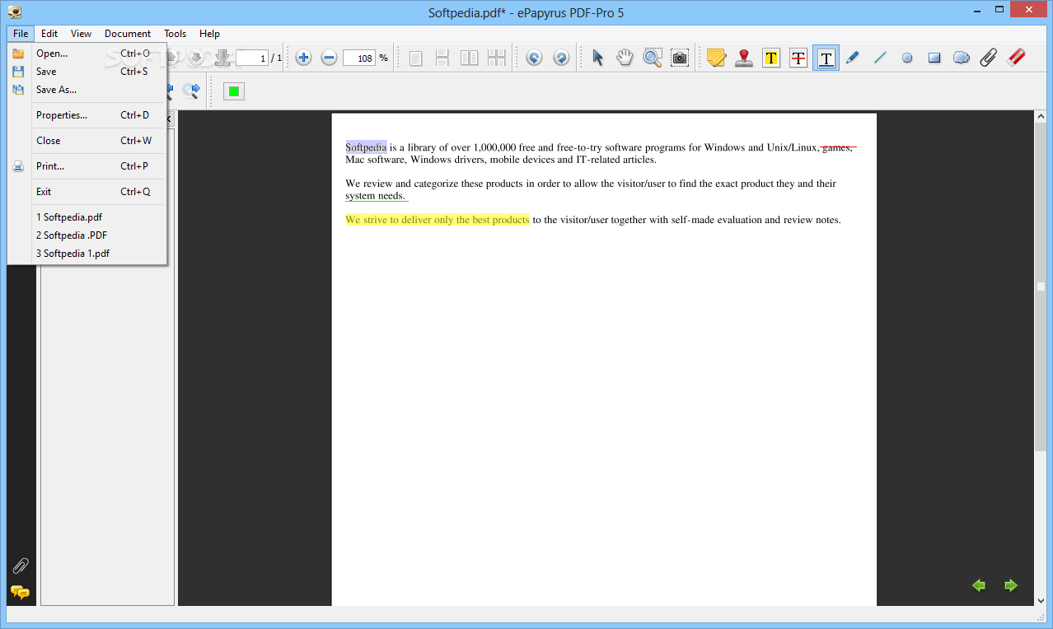Image resolution: width=1053 pixels, height=629 pixels.
Task: Open the Help menu
Action: point(209,34)
